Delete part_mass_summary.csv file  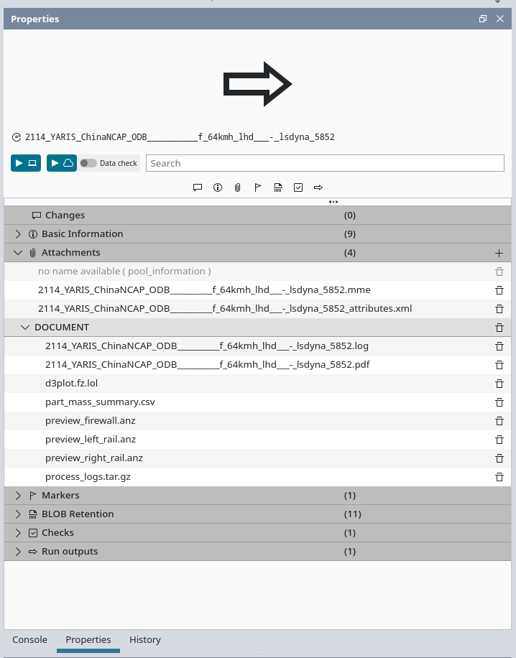click(499, 402)
